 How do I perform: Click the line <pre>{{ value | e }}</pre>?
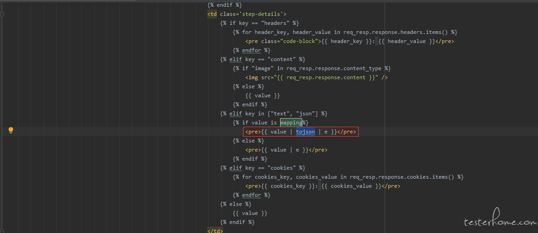[x=286, y=150]
